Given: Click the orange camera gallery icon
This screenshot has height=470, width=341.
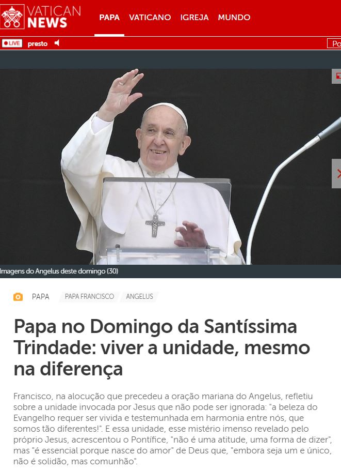Looking at the screenshot, I should 18,296.
